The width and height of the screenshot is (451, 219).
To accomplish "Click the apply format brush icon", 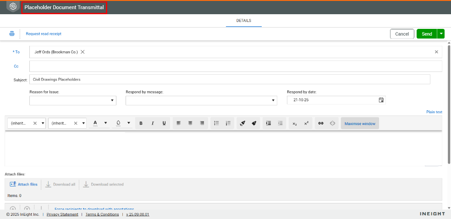I will 254,123.
